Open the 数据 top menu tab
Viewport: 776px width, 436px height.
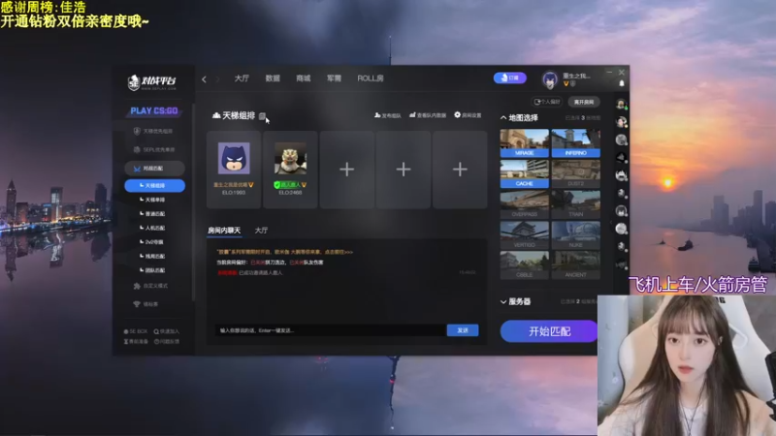click(x=273, y=78)
